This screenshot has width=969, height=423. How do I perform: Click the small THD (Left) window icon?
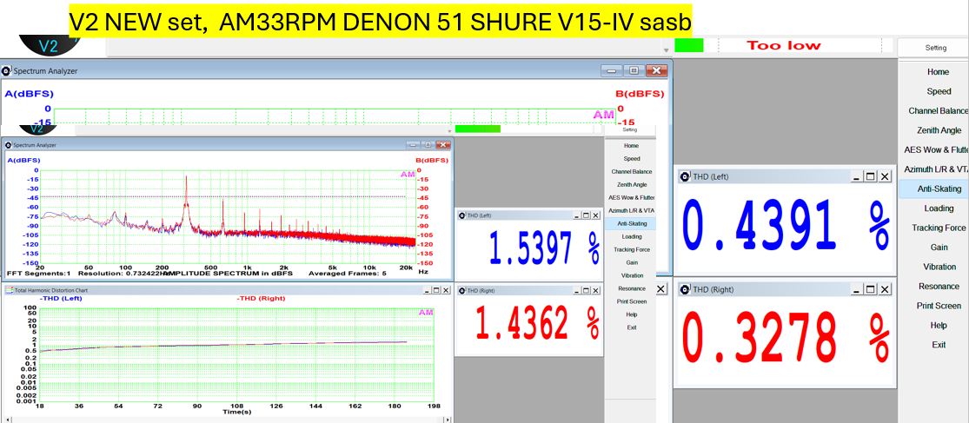[461, 215]
